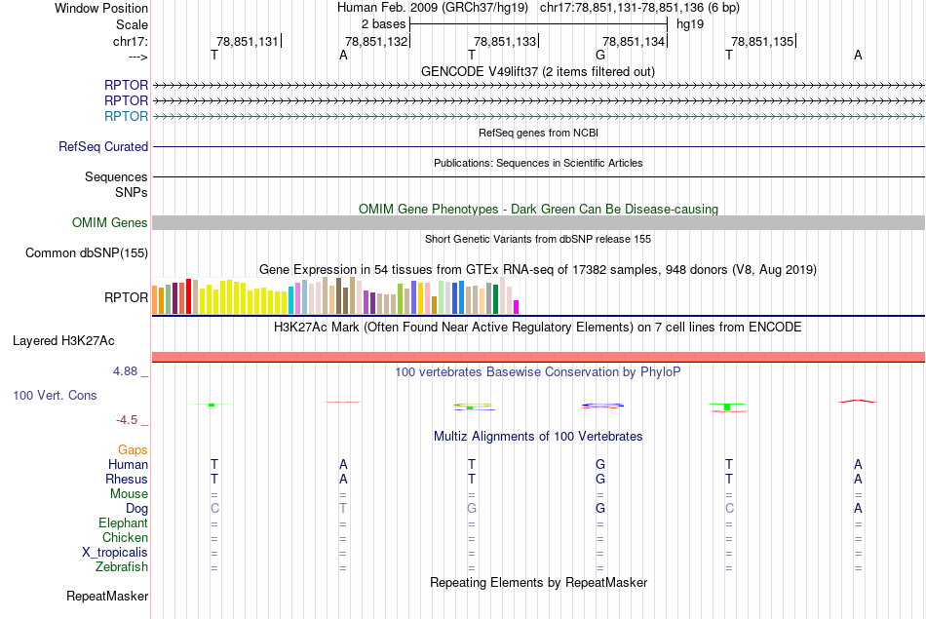Screen dimensions: 926x619
Task: Click the Sequences track label
Action: click(116, 176)
